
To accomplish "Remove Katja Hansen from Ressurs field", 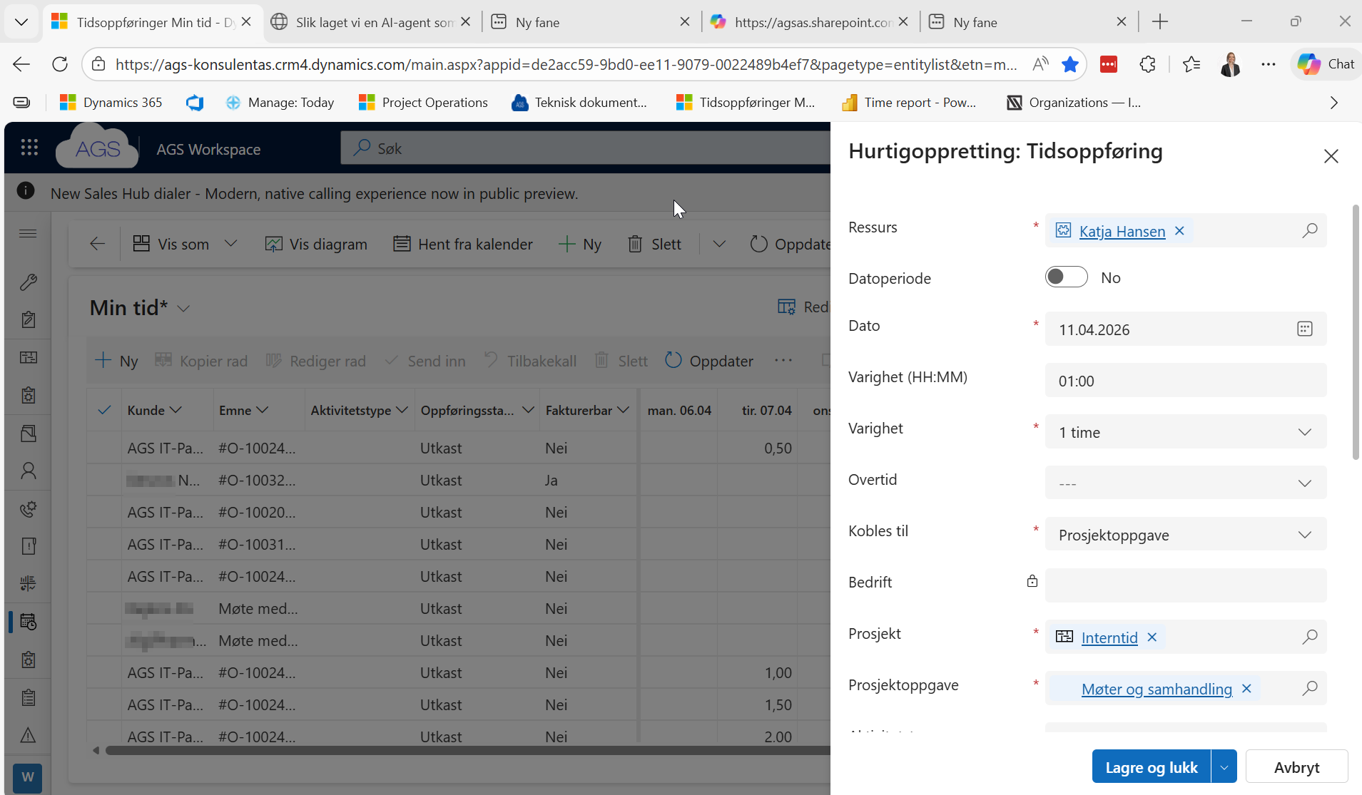I will pos(1180,231).
